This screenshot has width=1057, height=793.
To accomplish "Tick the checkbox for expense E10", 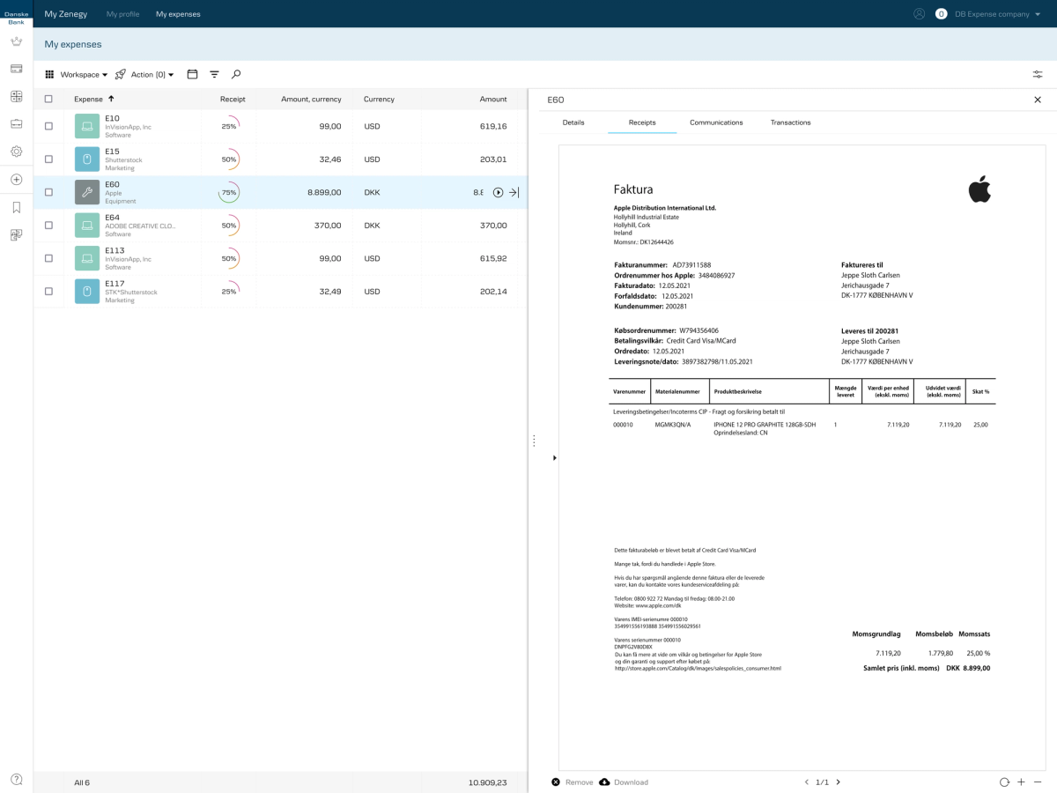I will pyautogui.click(x=48, y=126).
